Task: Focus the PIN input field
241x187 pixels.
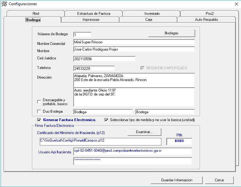Action: click(179, 141)
